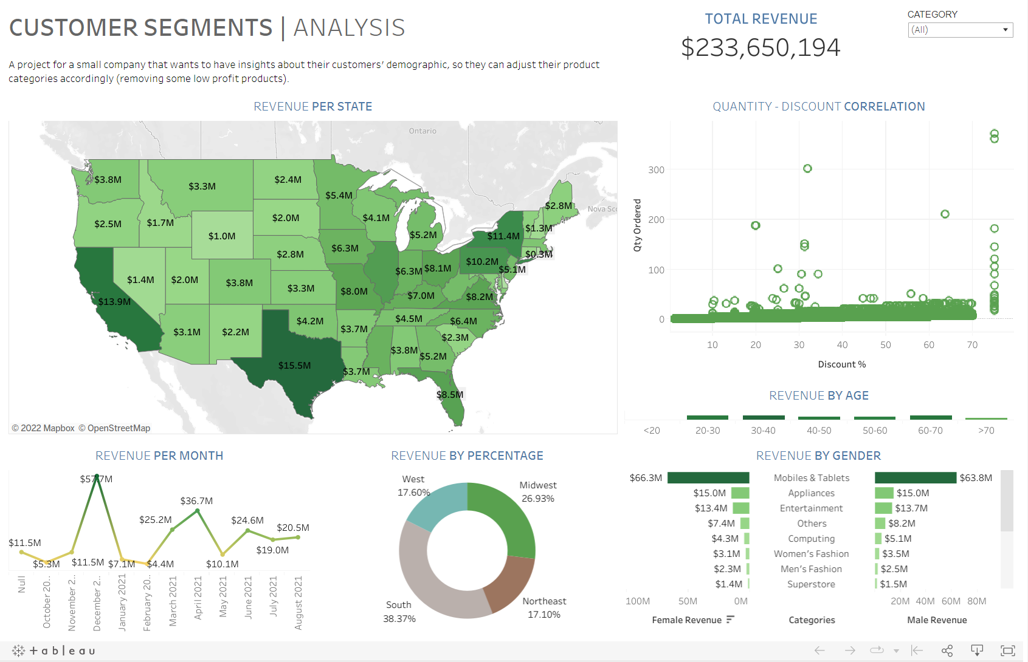1028x662 pixels.
Task: Click the Download icon in the toolbar
Action: tap(977, 650)
